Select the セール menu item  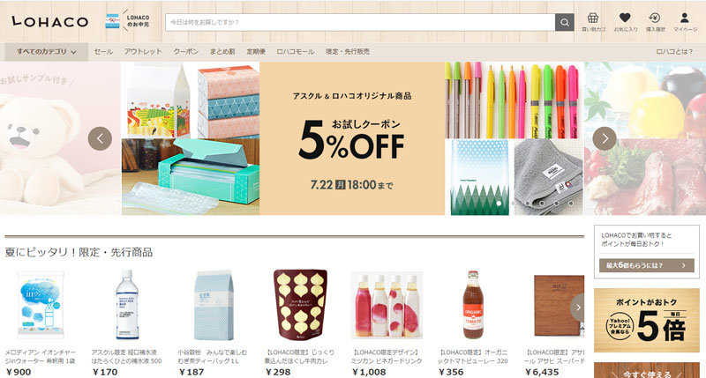[103, 52]
